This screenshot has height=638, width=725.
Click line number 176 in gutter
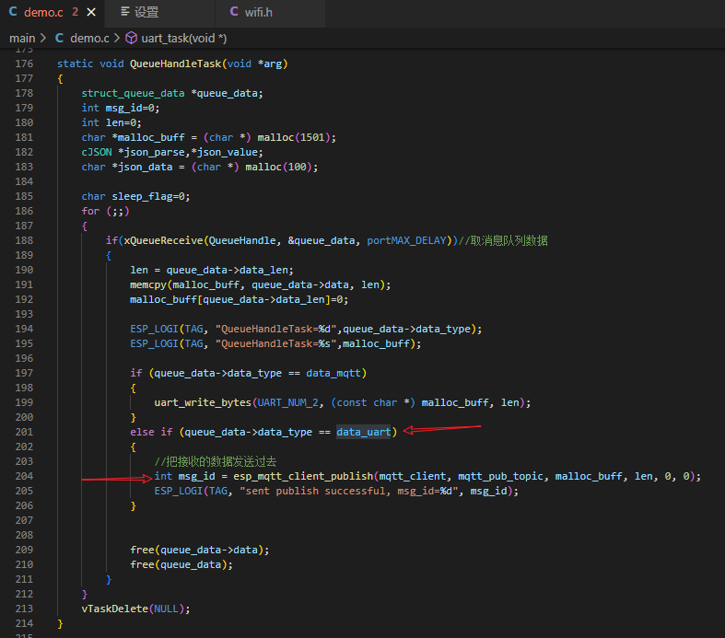tap(24, 64)
